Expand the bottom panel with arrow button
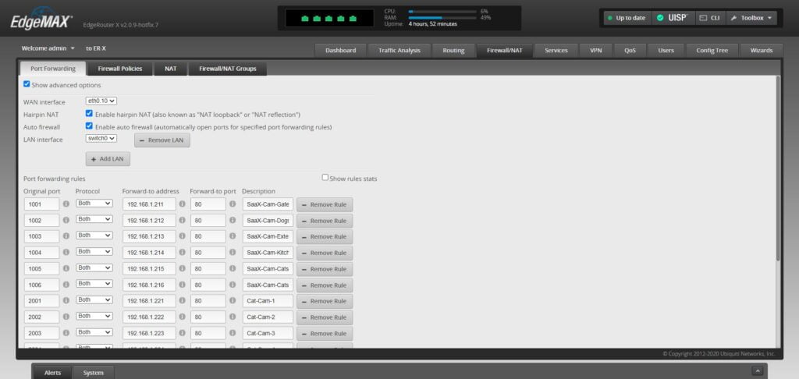This screenshot has width=799, height=379. pos(757,371)
